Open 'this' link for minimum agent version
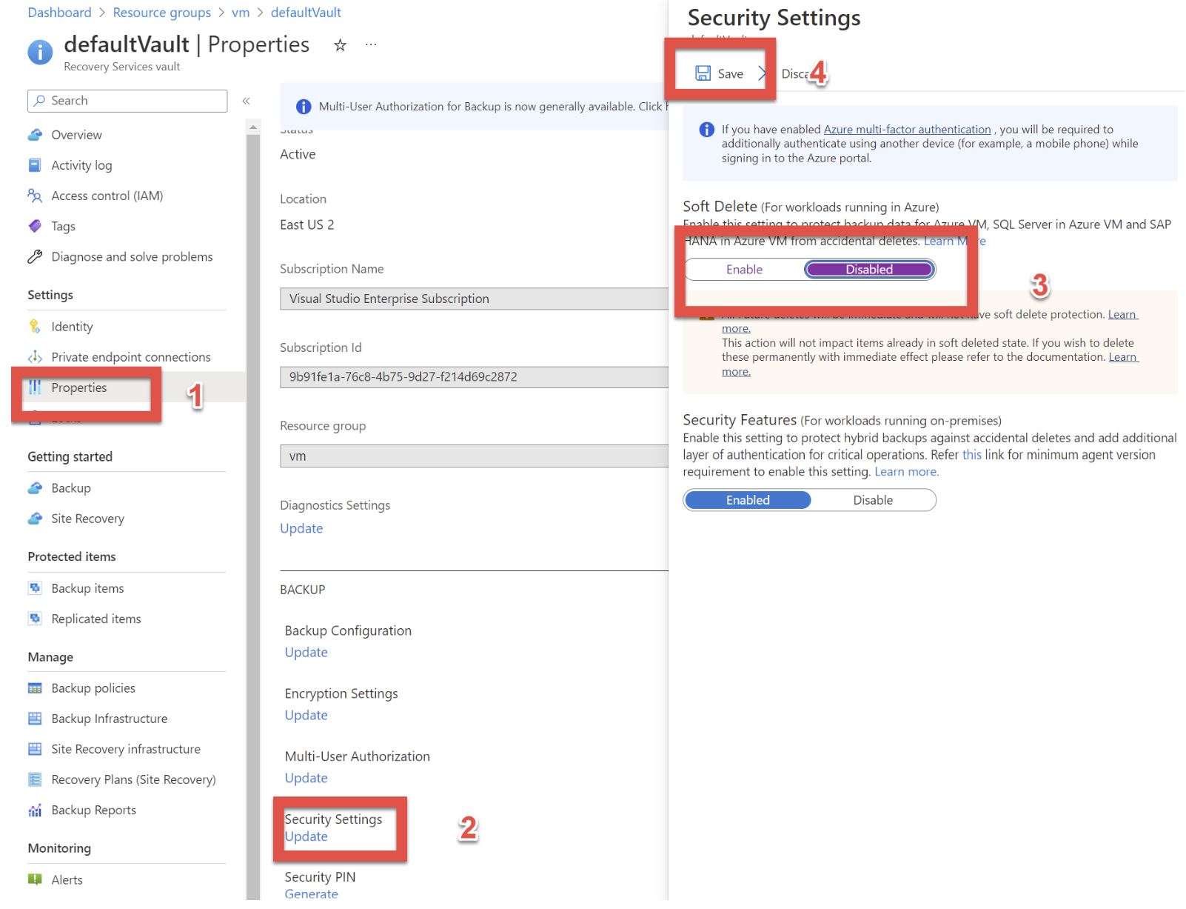The height and width of the screenshot is (909, 1186). [x=972, y=455]
